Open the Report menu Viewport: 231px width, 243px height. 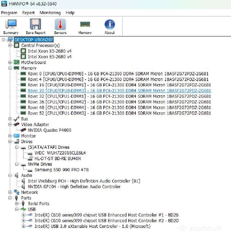28,13
